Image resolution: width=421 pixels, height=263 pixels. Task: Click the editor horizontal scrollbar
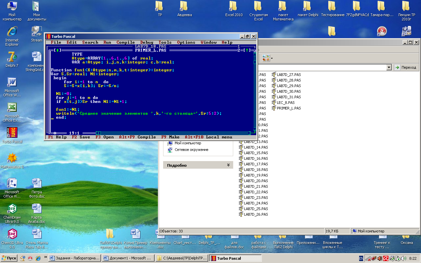click(x=173, y=133)
